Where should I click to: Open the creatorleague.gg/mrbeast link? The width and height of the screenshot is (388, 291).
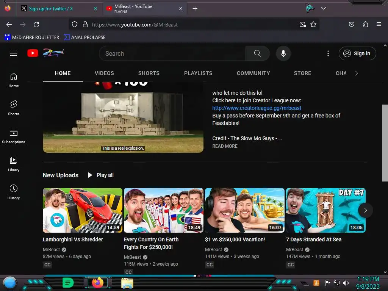click(x=257, y=108)
